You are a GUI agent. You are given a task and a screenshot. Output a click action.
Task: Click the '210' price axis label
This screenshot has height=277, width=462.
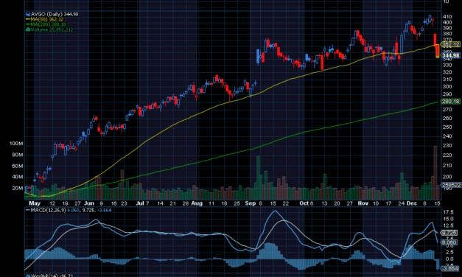coord(447,166)
